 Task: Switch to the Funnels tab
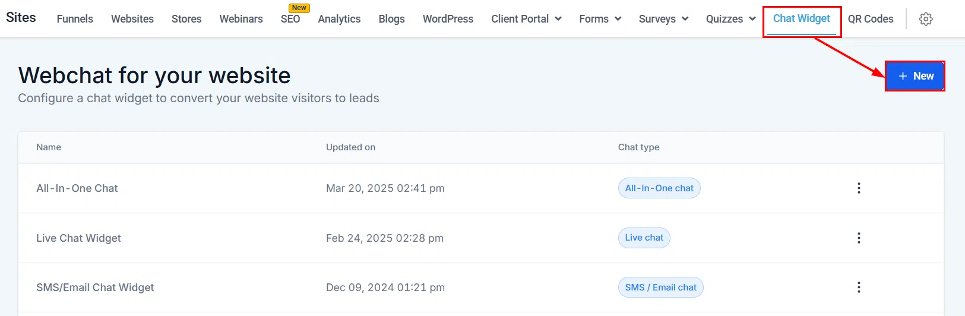coord(75,19)
